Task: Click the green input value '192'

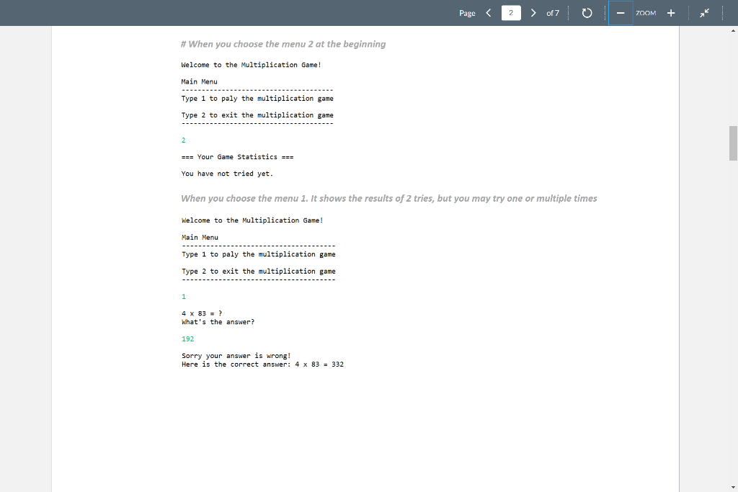Action: pos(188,339)
